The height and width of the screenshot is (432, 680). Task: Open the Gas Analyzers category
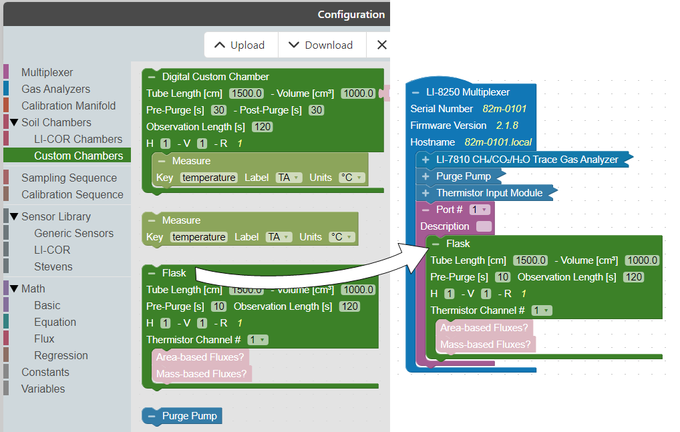56,89
